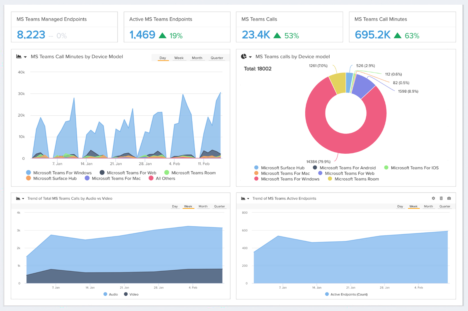Toggle All Others legend in area chart
This screenshot has width=468, height=311.
162,178
